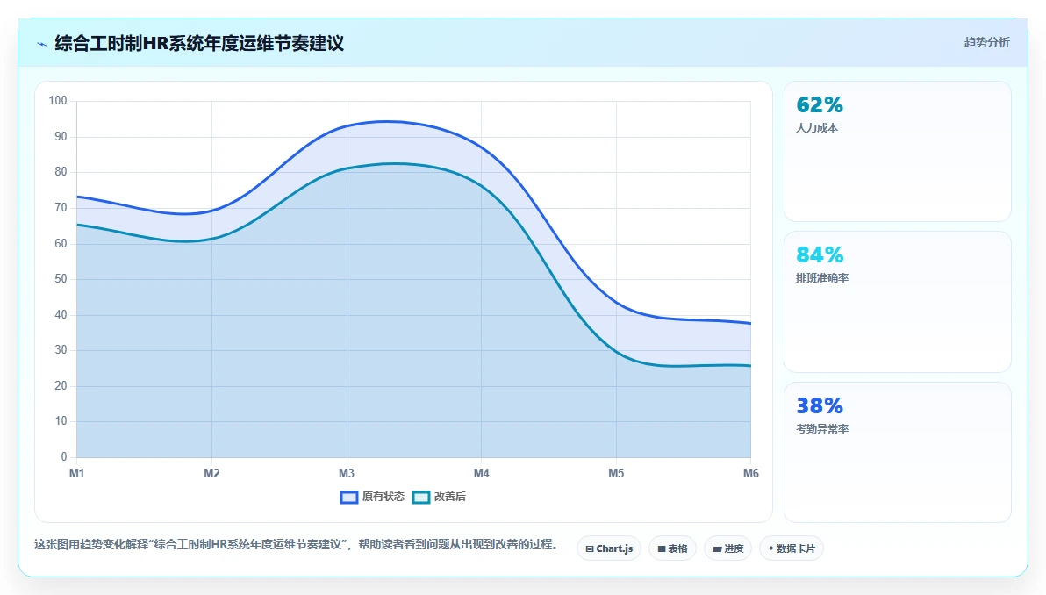
Task: Click the 人力成本 label
Action: 816,128
